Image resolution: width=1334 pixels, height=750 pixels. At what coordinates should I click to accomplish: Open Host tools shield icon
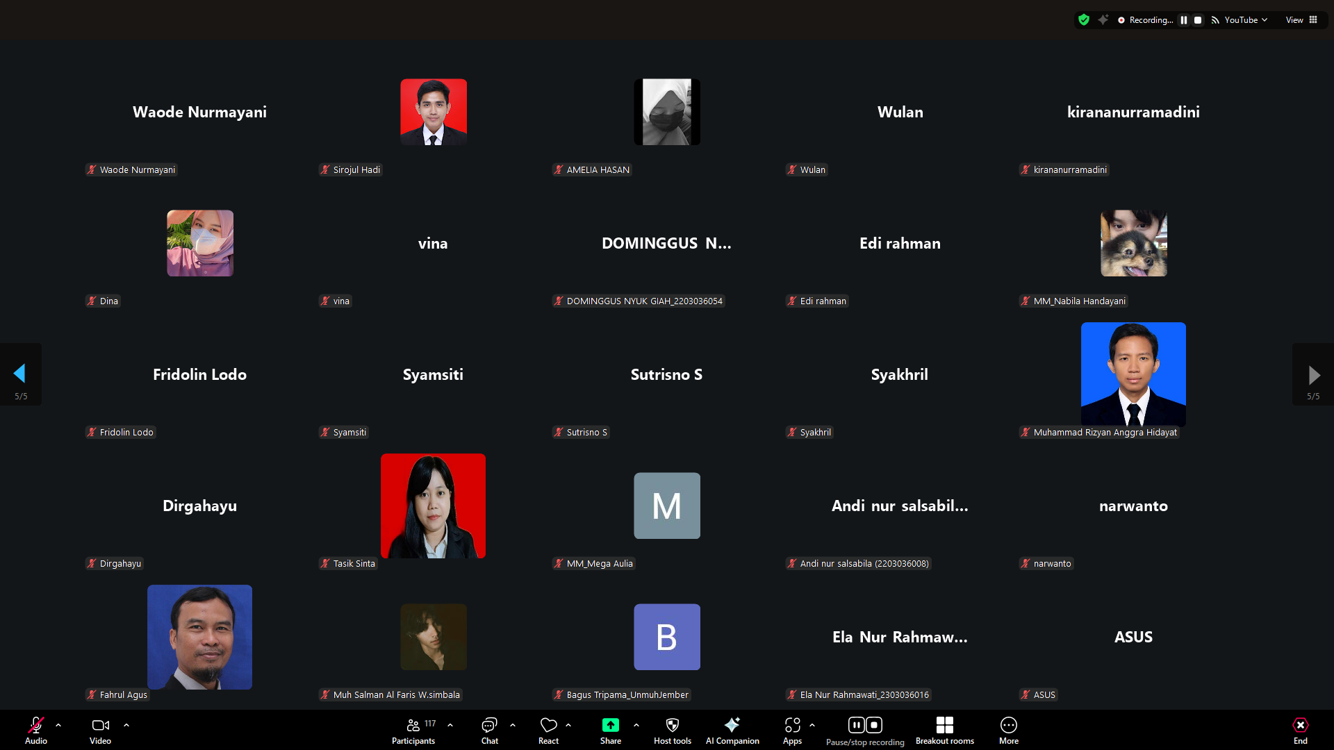(x=672, y=725)
